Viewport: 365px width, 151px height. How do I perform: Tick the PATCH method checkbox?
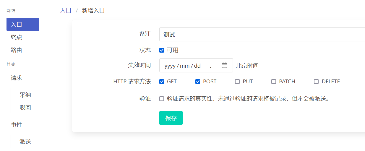(x=274, y=82)
